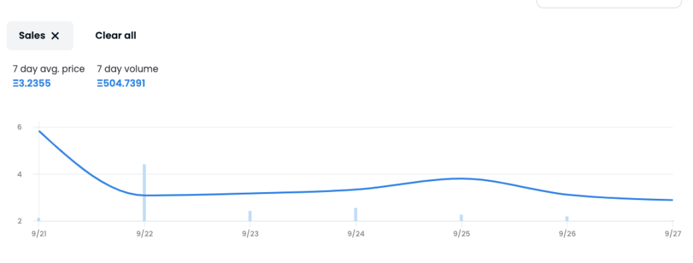Click the Clear all link
Screen dimensions: 693x263
(x=116, y=36)
